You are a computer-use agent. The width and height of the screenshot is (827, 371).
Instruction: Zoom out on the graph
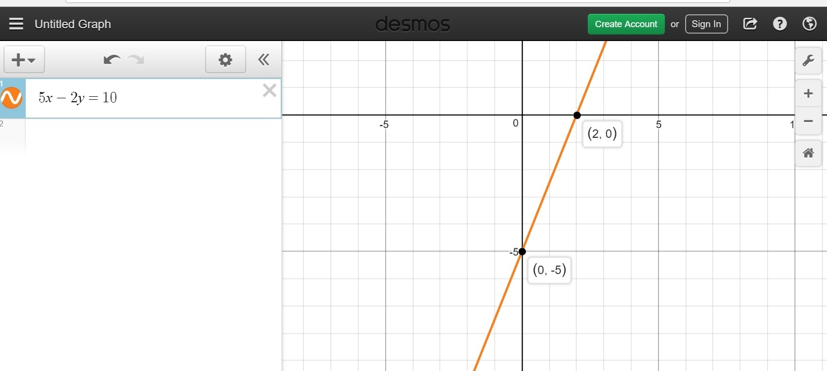pos(808,121)
